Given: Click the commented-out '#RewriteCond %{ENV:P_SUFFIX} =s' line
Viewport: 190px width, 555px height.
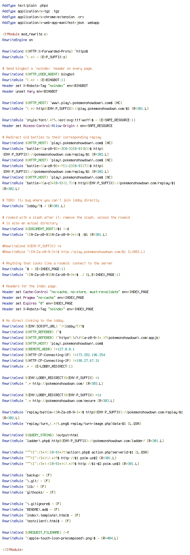Looking at the screenshot, I should [x=32, y=246].
